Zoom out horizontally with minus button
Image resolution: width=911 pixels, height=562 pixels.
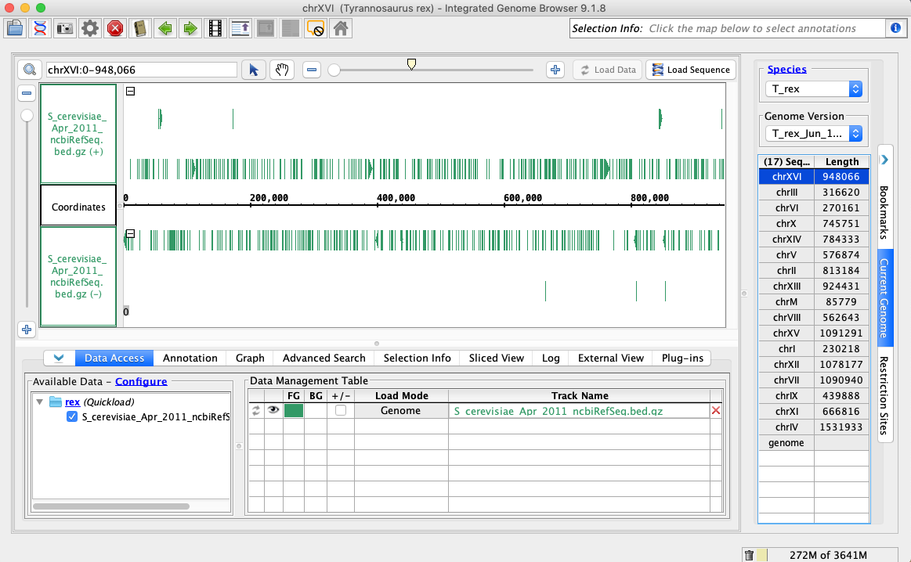pos(312,70)
